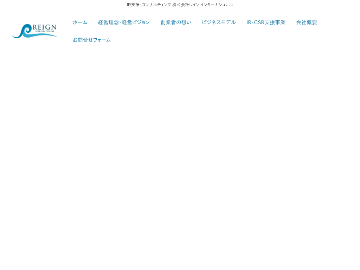
Task: Open 創業者の想い page
Action: (176, 22)
